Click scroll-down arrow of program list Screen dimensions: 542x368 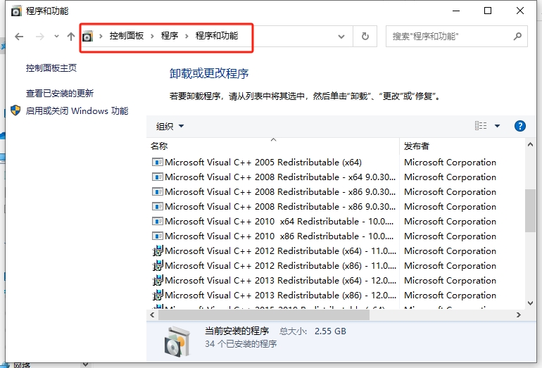(x=530, y=303)
